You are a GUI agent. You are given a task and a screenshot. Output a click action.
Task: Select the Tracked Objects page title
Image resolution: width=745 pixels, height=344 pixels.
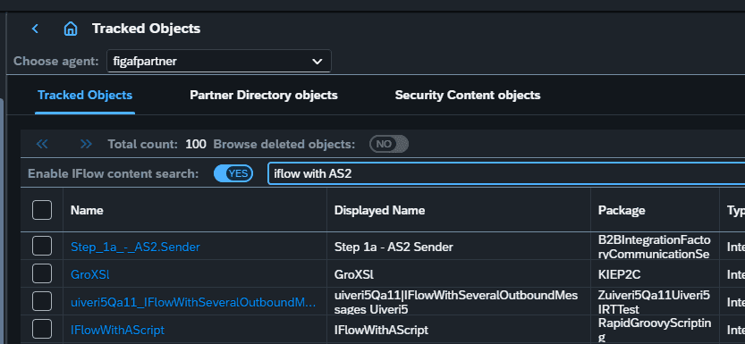[147, 29]
